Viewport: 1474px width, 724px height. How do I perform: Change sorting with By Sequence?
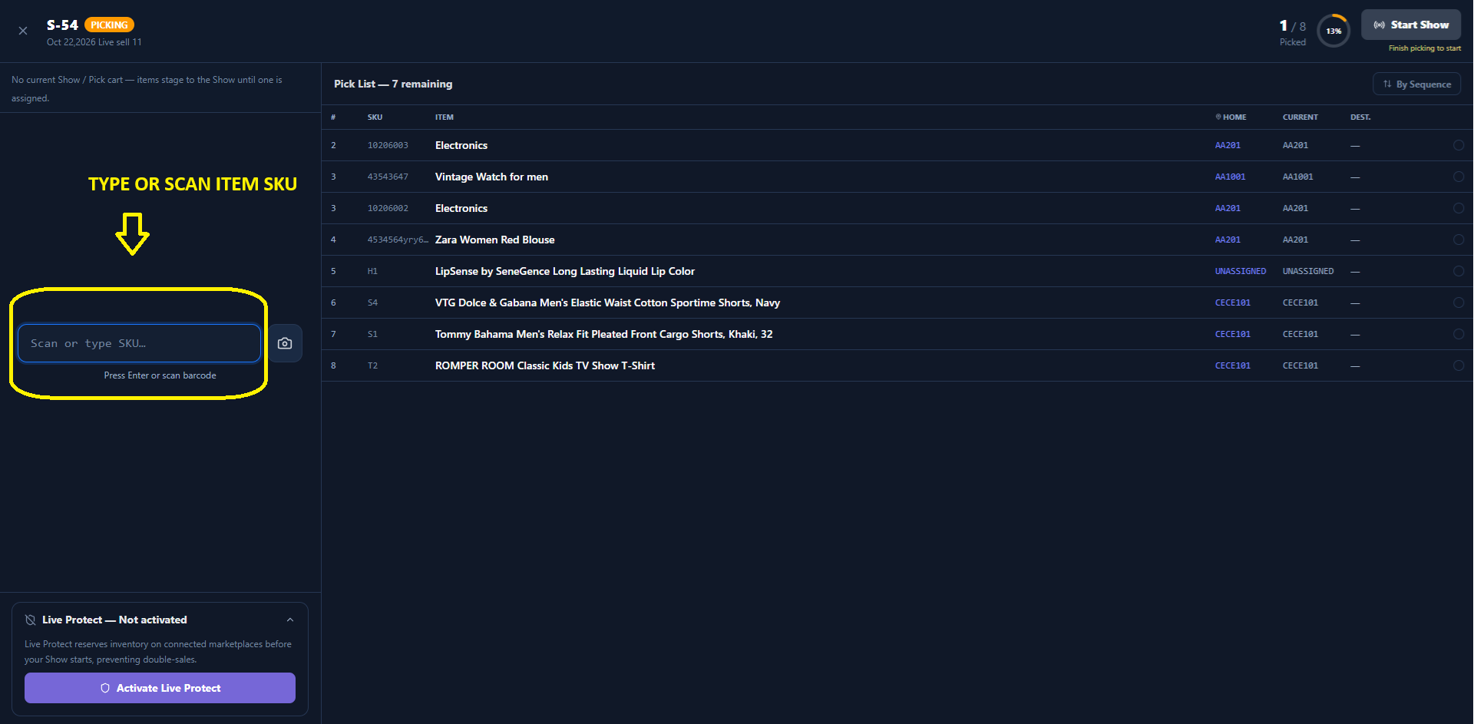[x=1416, y=84]
